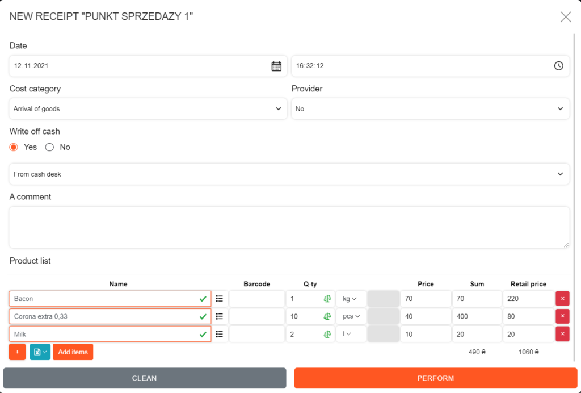This screenshot has height=393, width=581.
Task: Select No for Write off cash
Action: click(x=49, y=147)
